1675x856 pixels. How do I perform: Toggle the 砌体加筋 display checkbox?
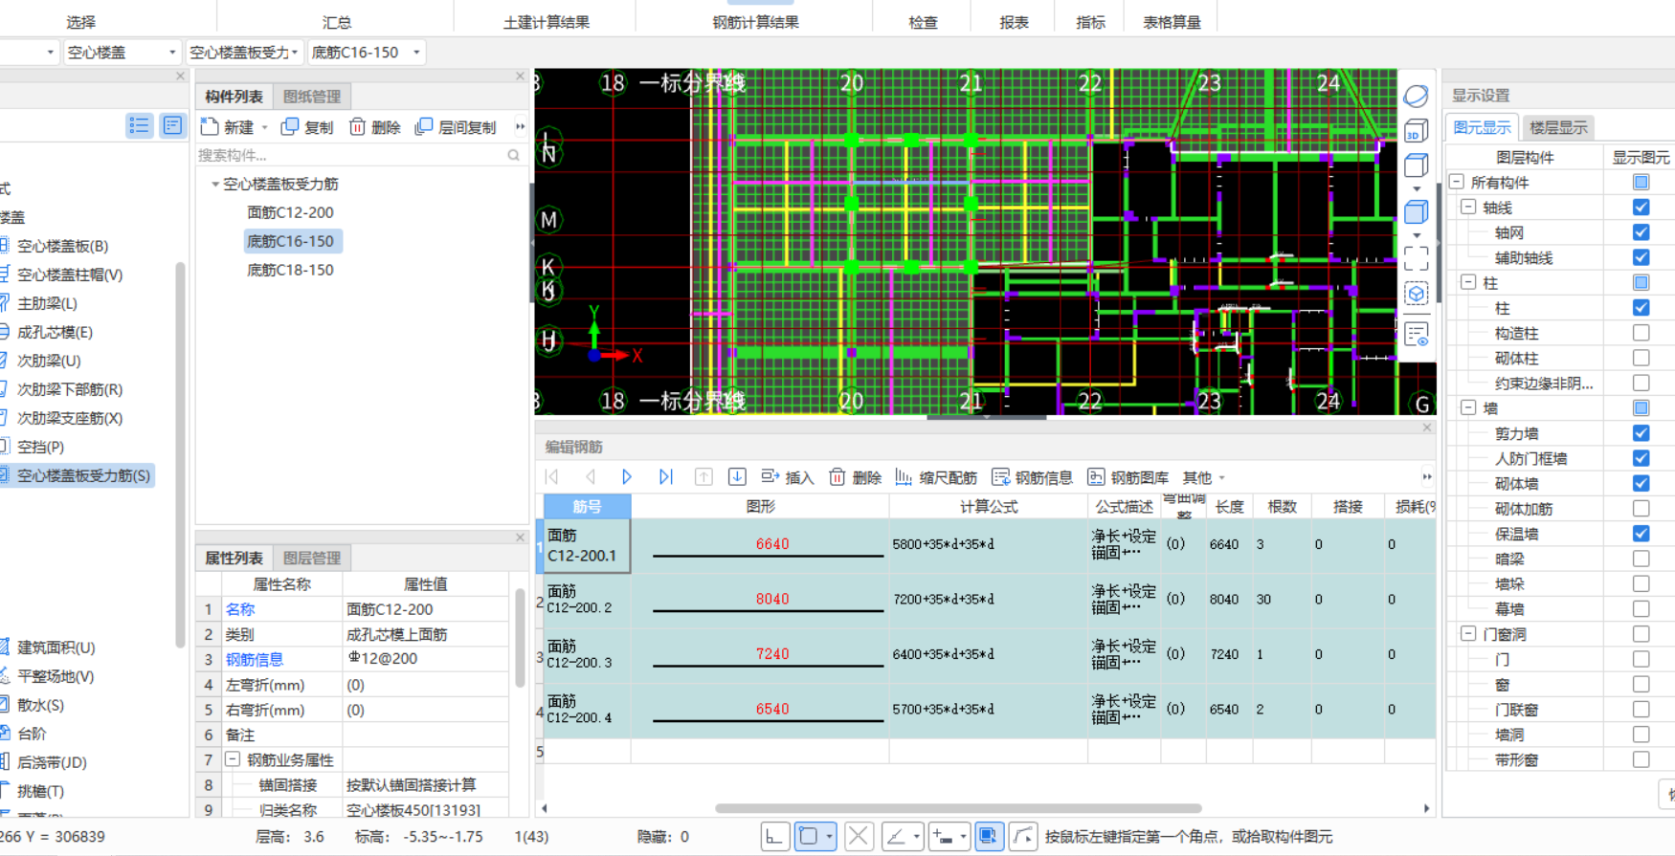[1641, 509]
